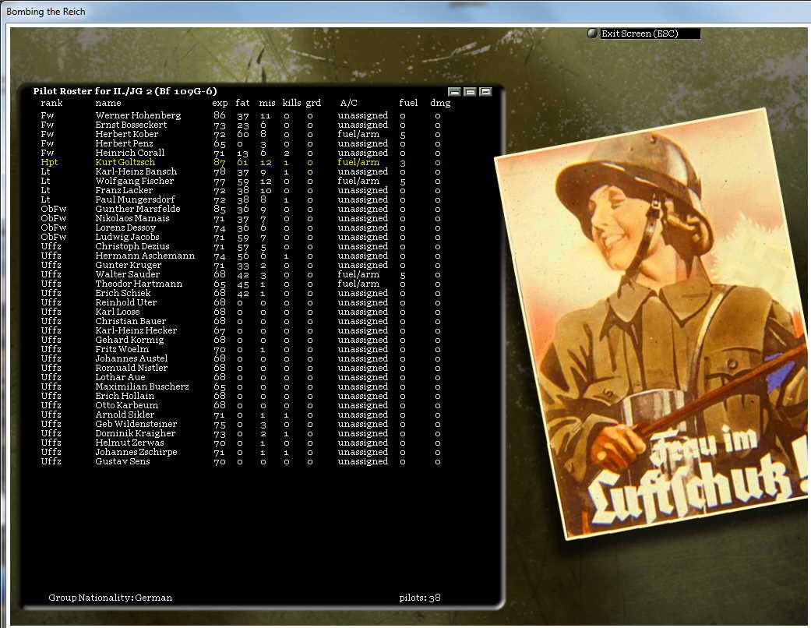Select pilot Johannes Austel
This screenshot has height=628, width=811.
[132, 358]
